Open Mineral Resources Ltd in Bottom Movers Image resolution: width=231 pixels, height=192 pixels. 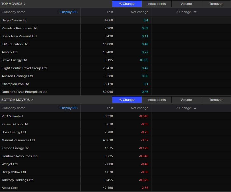pyautogui.click(x=18, y=140)
